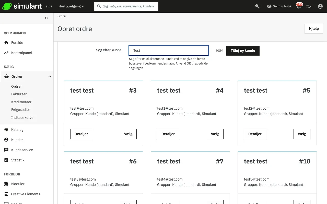Click the Statistik chart icon
Viewport: 327px width, 204px height.
6,160
